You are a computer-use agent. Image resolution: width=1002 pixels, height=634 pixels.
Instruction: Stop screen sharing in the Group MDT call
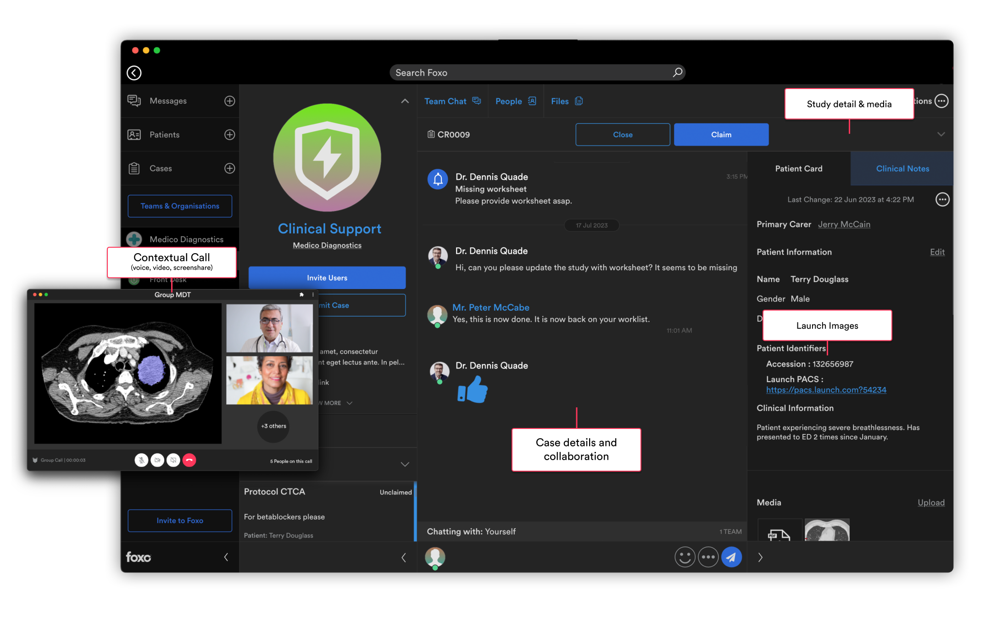click(173, 460)
